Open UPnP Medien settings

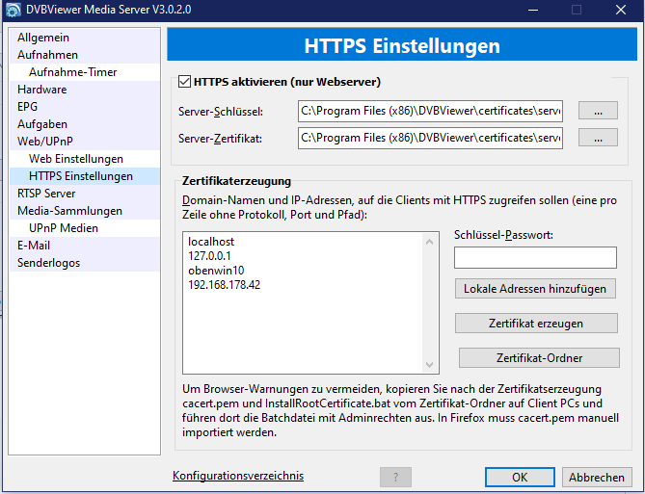pyautogui.click(x=84, y=227)
